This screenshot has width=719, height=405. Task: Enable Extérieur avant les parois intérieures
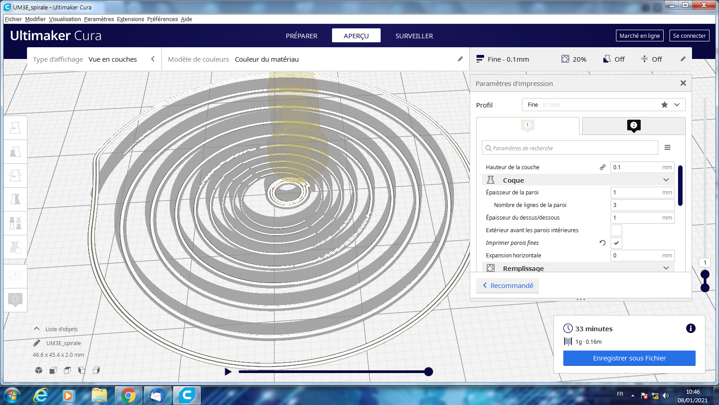616,230
